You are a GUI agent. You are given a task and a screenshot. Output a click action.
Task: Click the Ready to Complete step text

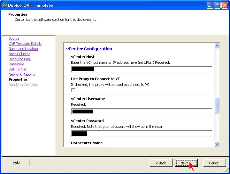tap(23, 85)
